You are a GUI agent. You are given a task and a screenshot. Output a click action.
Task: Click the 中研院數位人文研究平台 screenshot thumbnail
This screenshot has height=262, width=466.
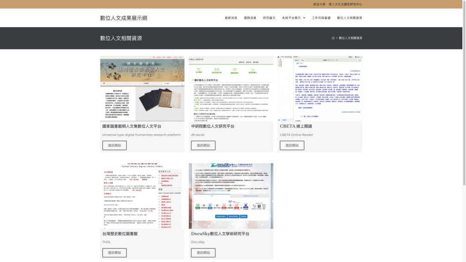pyautogui.click(x=231, y=89)
